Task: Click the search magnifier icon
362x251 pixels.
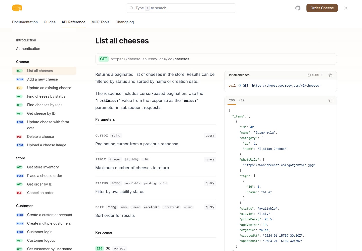Action: click(131, 8)
